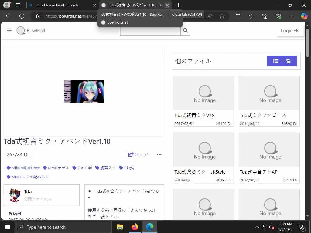
Task: Click the Vocaloid tag
Action: click(x=82, y=168)
